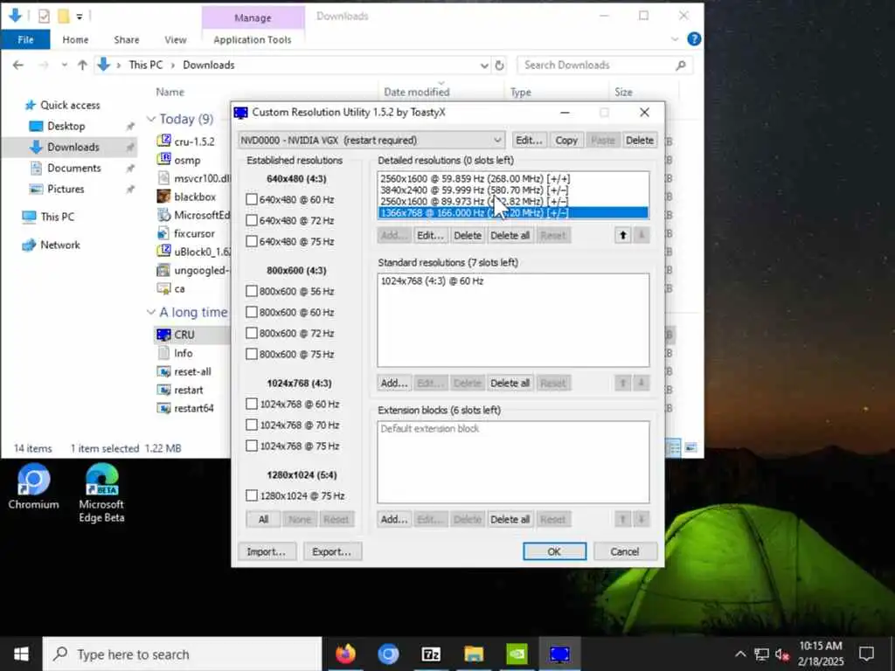Switch to the Home ribbon tab
Image resolution: width=895 pixels, height=671 pixels.
coord(75,39)
